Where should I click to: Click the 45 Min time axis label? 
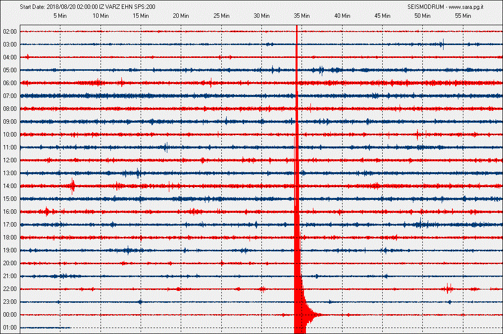382,16
